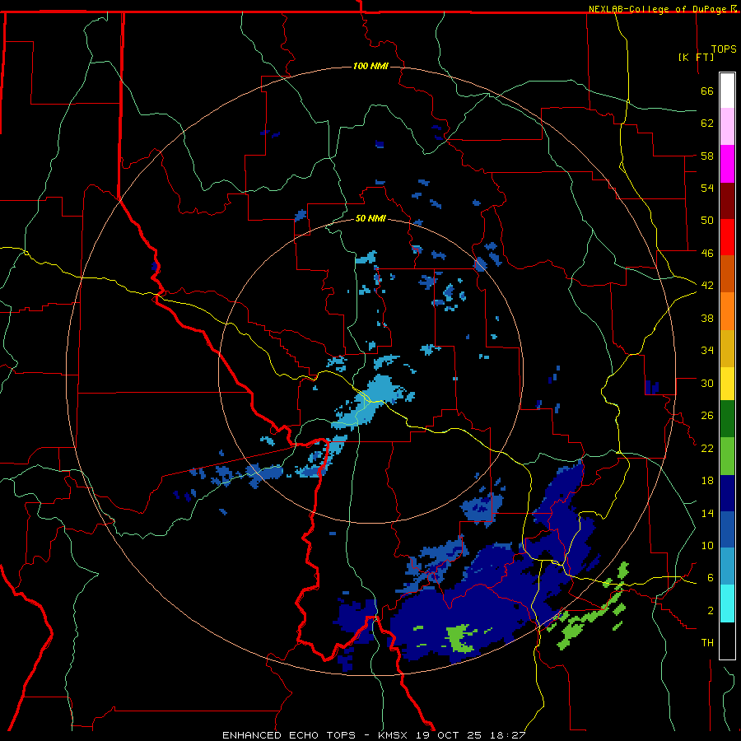Image resolution: width=741 pixels, height=741 pixels.
Task: Click the "50 NMI" range ring label
Action: 370,219
